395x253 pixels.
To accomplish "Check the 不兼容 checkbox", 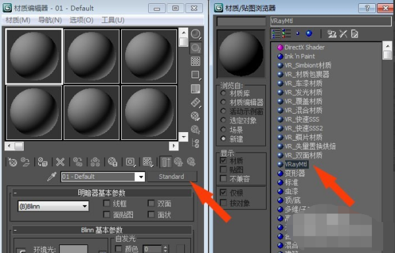I will [x=223, y=179].
